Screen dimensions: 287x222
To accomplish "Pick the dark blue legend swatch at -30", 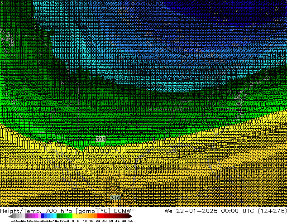I will point(43,216).
